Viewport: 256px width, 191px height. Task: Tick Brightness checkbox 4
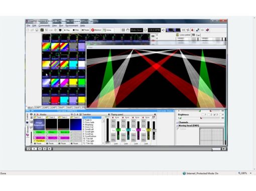tap(220, 114)
